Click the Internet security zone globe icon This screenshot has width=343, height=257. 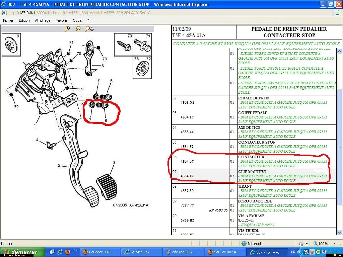click(244, 244)
